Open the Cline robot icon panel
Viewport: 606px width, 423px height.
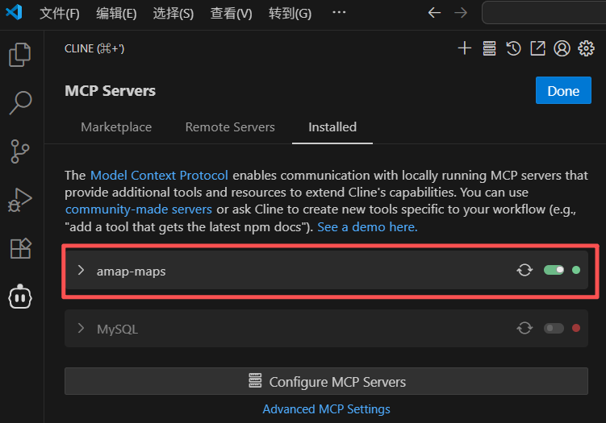pyautogui.click(x=20, y=297)
